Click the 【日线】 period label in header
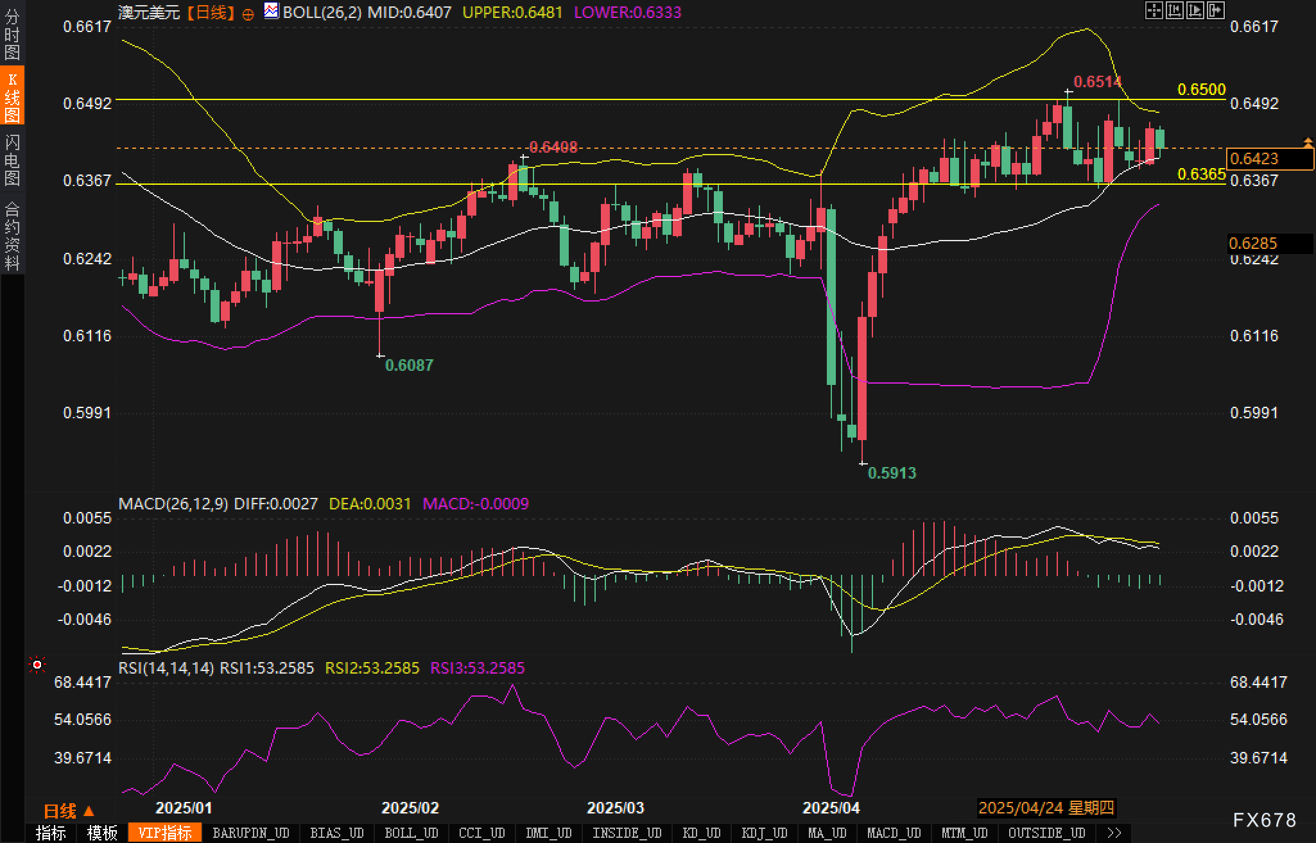Viewport: 1316px width, 843px height. [211, 12]
